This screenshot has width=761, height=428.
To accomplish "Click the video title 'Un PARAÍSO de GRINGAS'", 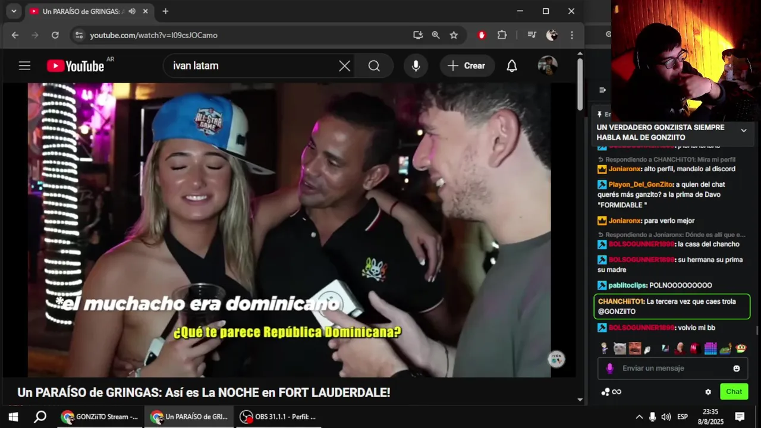I will [204, 392].
